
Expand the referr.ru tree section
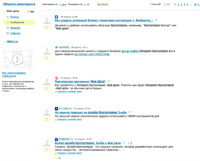[4, 42]
